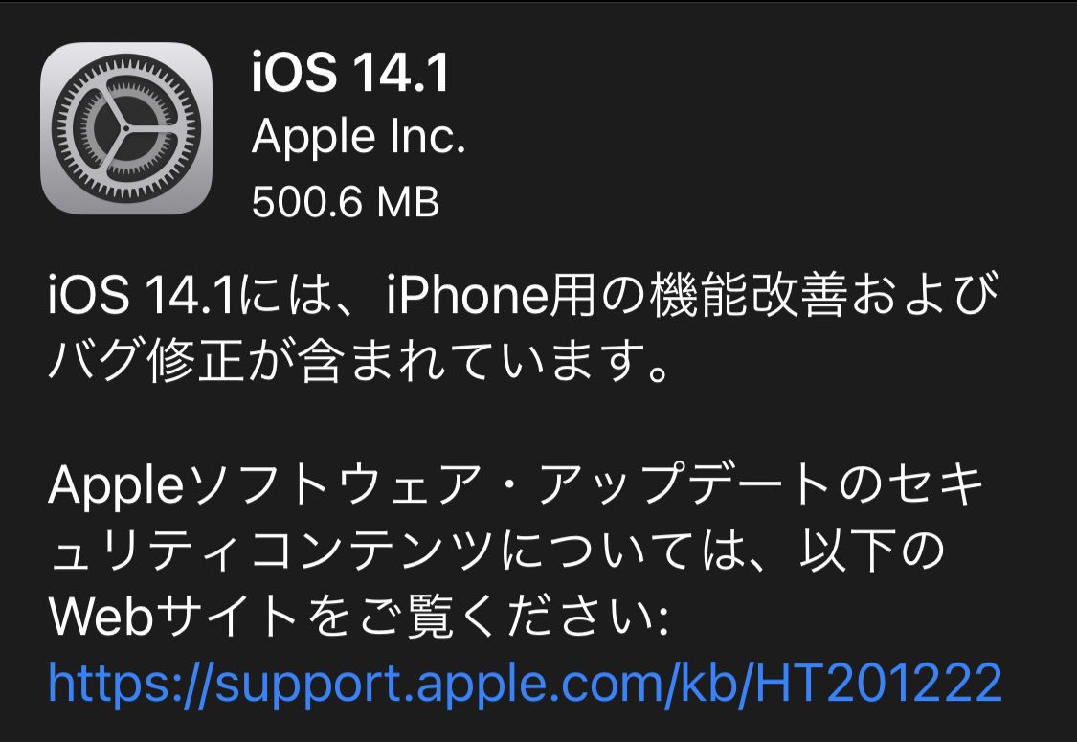Tap the 以下の text before the Web line
The height and width of the screenshot is (742, 1077).
(x=872, y=550)
